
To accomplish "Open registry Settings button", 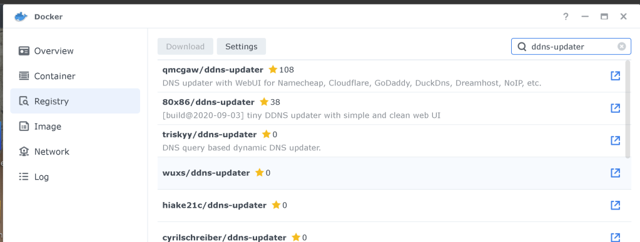I will [241, 46].
